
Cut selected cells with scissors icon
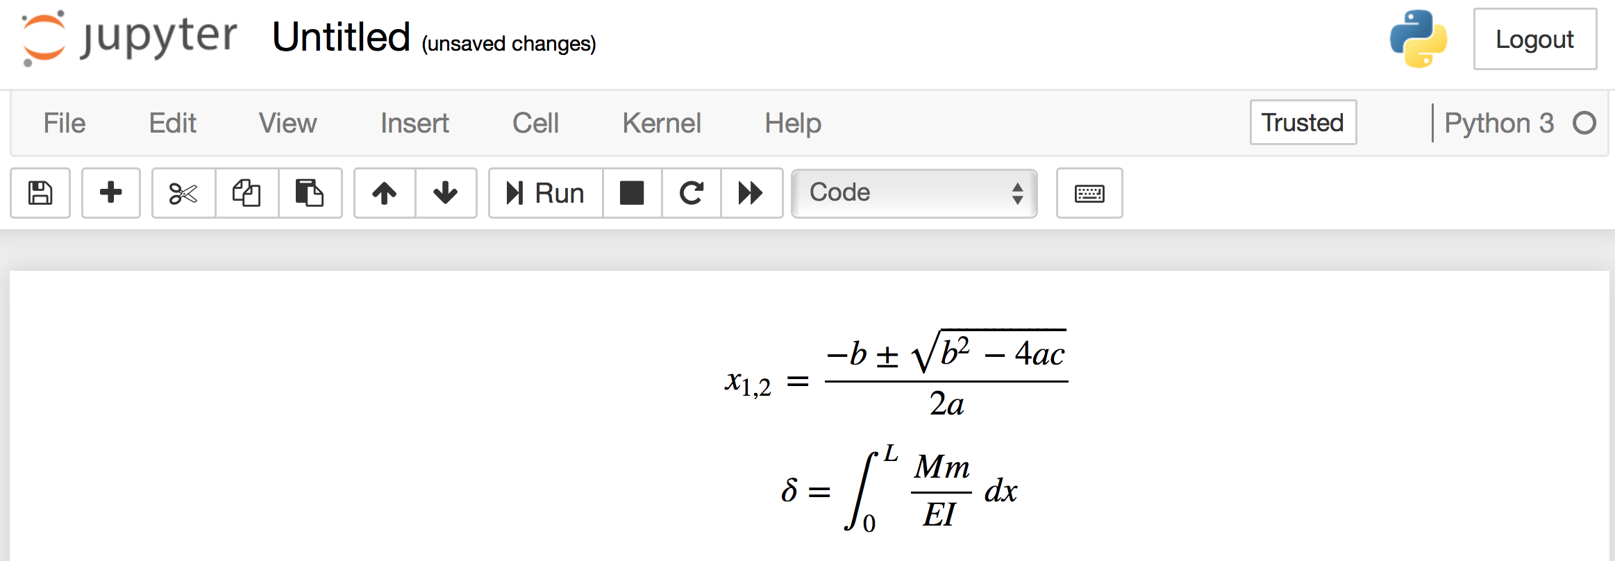183,193
